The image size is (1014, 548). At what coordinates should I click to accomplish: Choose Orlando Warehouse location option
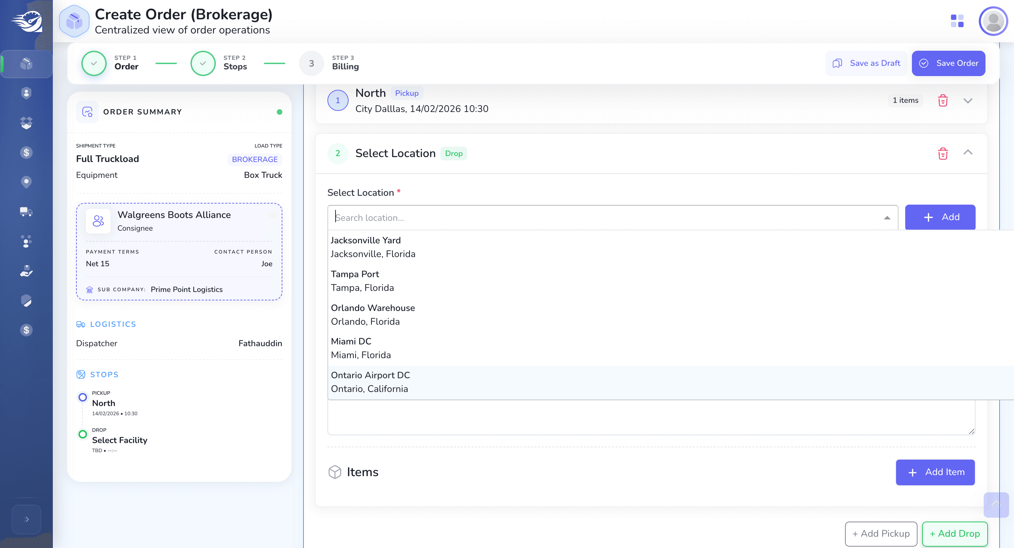(670, 315)
